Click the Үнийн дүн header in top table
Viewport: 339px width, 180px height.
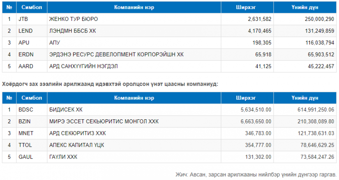pyautogui.click(x=305, y=7)
